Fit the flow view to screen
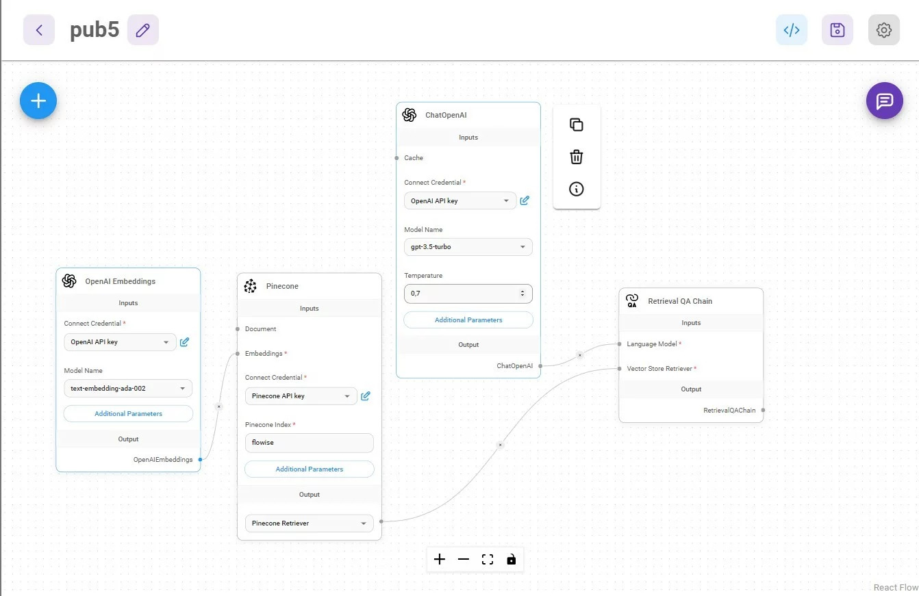Image resolution: width=919 pixels, height=596 pixels. point(488,560)
